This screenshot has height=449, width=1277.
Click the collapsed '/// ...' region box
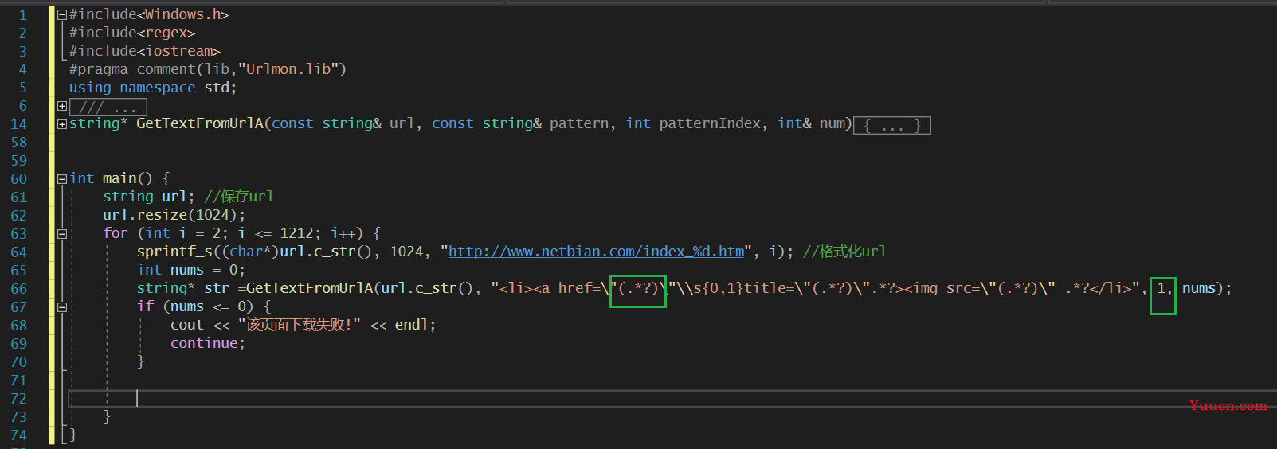point(108,107)
